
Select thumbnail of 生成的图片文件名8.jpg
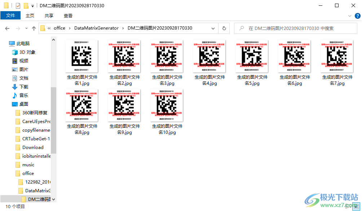pos(81,105)
